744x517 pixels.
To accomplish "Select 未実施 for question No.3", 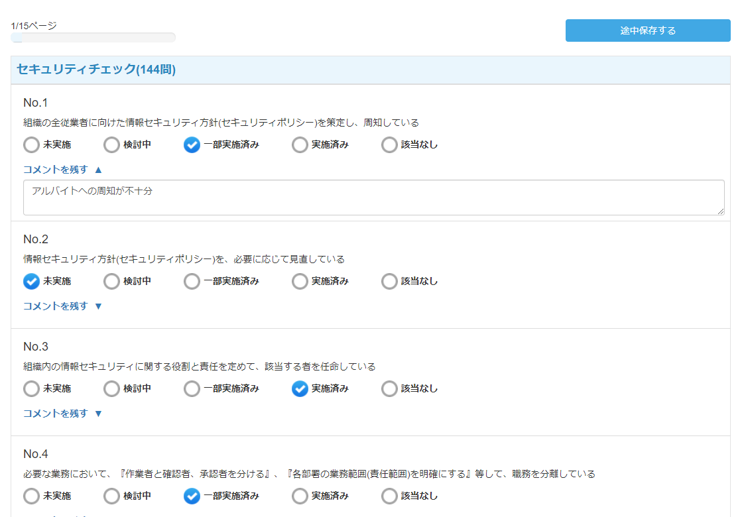I will [x=31, y=388].
